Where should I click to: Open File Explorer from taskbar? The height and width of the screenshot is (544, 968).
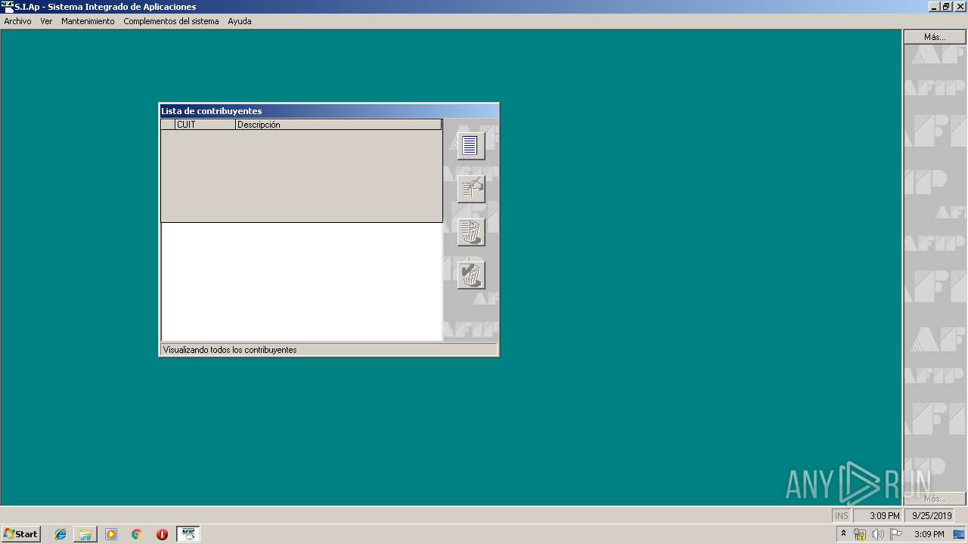[x=85, y=534]
